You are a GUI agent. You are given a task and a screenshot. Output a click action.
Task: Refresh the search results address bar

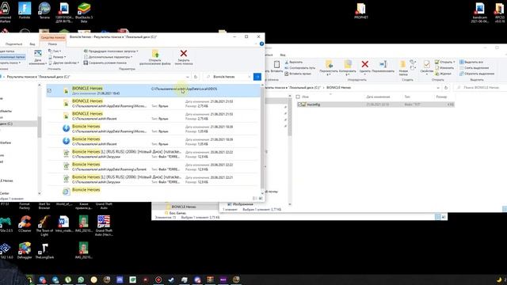pyautogui.click(x=196, y=77)
